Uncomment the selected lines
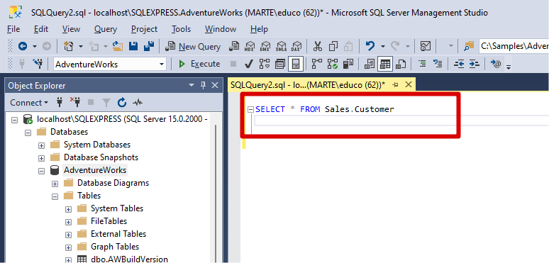 coord(438,64)
